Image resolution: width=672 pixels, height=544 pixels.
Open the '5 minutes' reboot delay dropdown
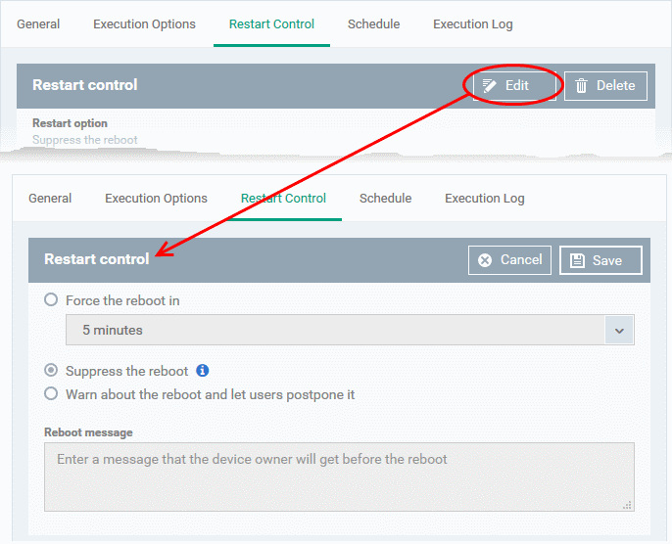click(x=350, y=330)
